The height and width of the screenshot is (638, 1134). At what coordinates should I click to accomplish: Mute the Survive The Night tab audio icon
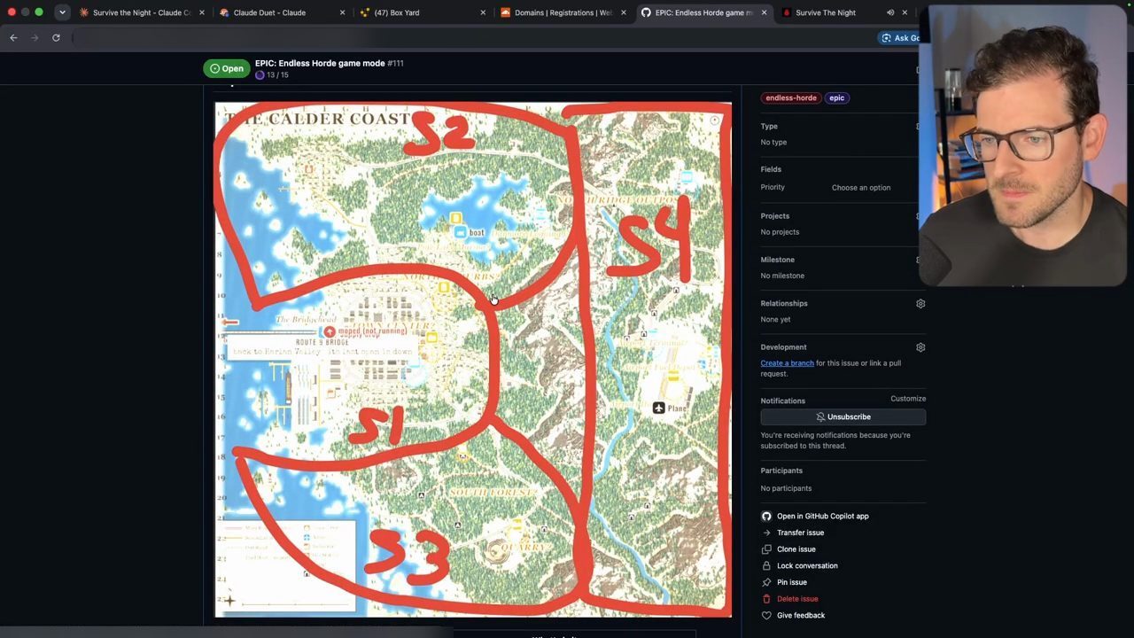(890, 12)
